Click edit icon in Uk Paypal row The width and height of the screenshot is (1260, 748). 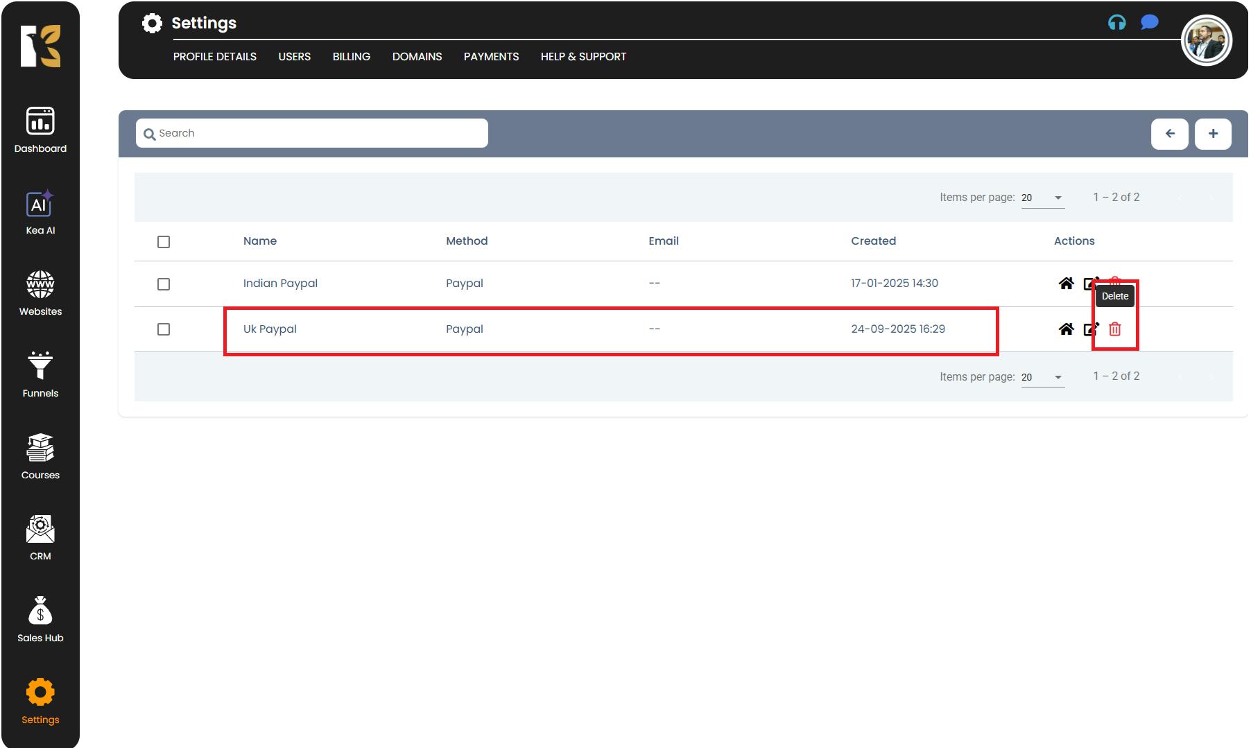tap(1091, 329)
